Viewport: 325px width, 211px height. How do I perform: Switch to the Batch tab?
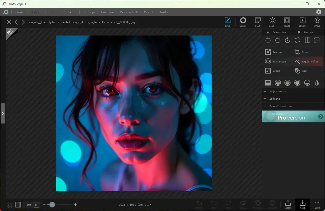tap(72, 12)
